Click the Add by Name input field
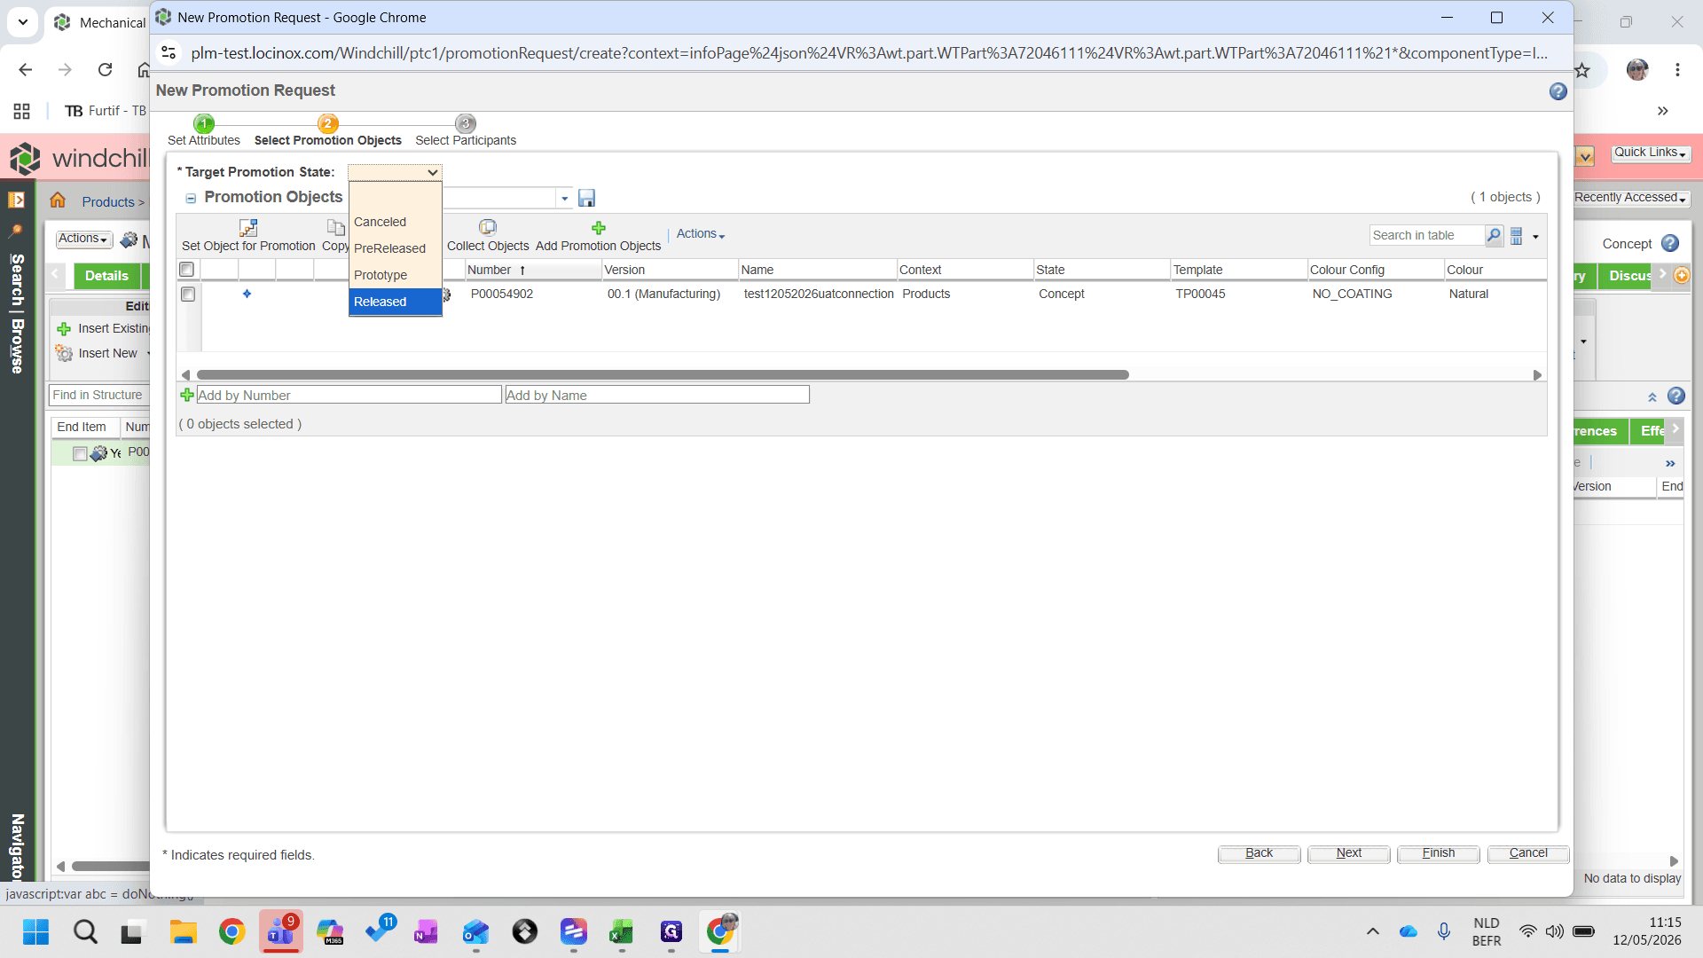The image size is (1703, 958). click(656, 395)
